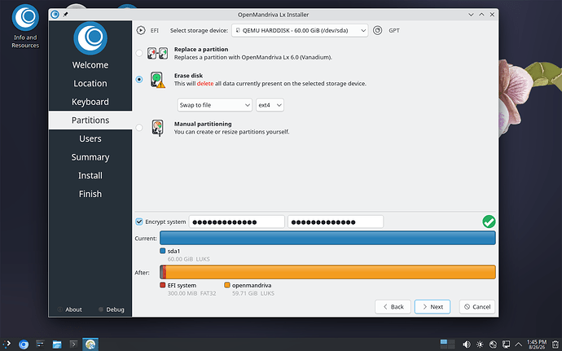Viewport: 562px width, 351px height.
Task: Click the Erase disk warning drive icon
Action: (157, 80)
